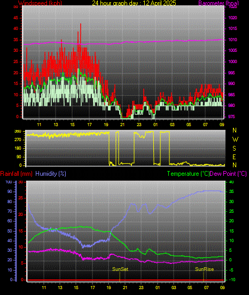
Task: Click the -10 temperature axis value
Action: pos(232,280)
